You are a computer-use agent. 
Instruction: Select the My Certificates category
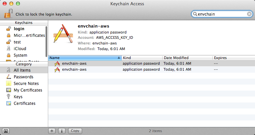[28, 90]
